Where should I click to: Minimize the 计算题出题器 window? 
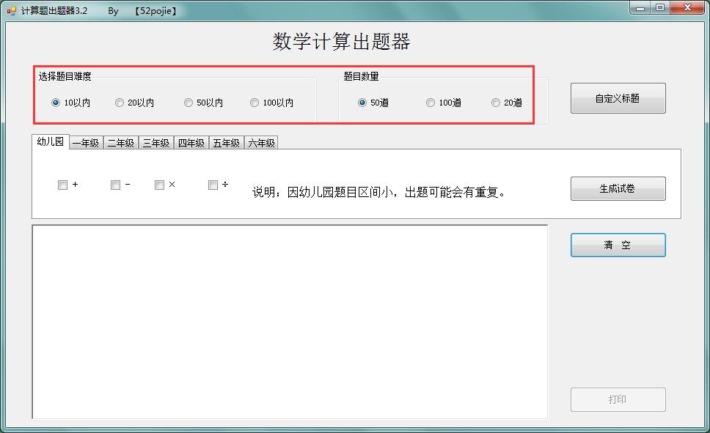coord(640,7)
